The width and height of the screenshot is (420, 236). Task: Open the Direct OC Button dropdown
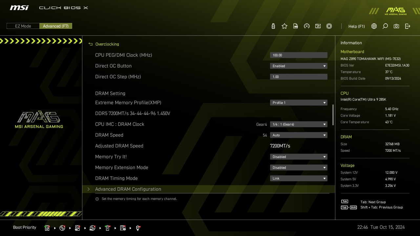coord(299,66)
